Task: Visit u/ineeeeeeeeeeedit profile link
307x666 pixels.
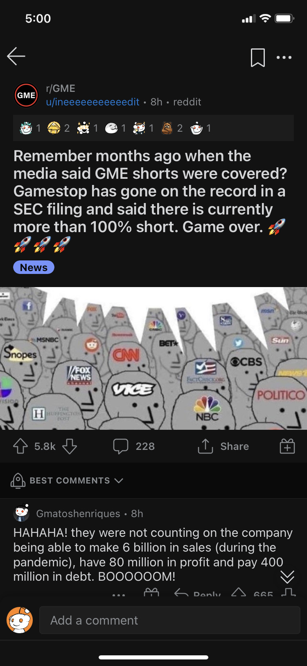Action: [x=93, y=102]
